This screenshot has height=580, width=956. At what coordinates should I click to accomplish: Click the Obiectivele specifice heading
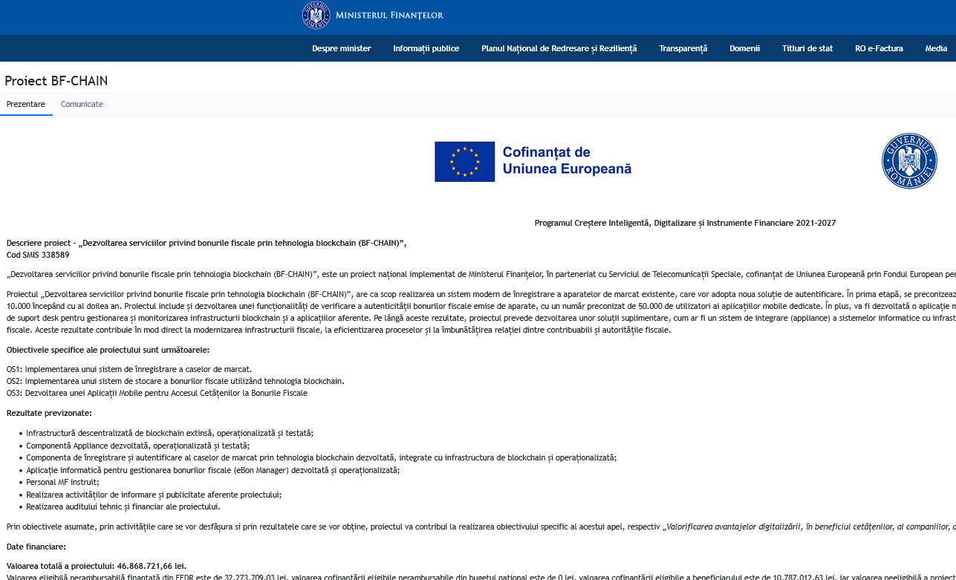[x=108, y=350]
